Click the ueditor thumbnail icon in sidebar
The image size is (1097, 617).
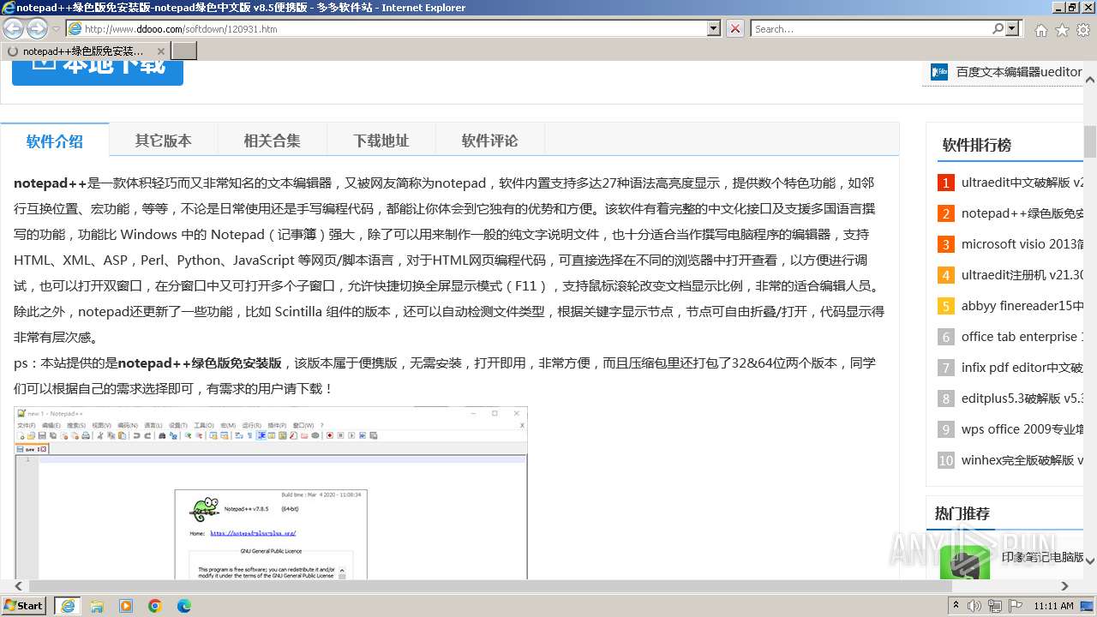point(939,72)
